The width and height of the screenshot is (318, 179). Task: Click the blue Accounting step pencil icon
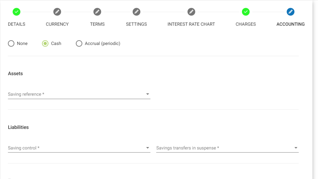pos(291,12)
